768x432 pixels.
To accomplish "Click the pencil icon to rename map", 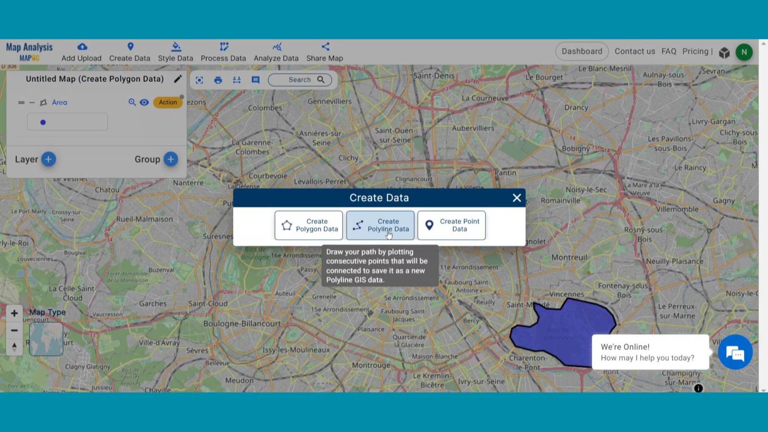I will point(178,79).
